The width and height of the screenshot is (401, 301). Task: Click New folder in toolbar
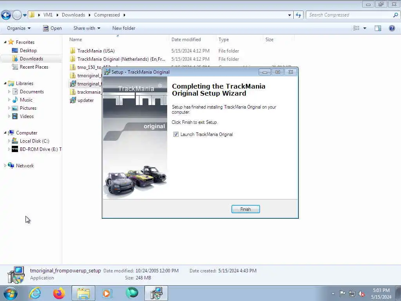point(124,28)
